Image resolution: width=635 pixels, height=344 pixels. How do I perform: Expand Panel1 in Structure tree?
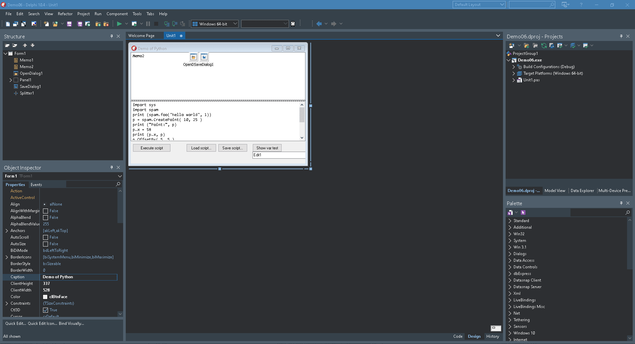coord(11,80)
